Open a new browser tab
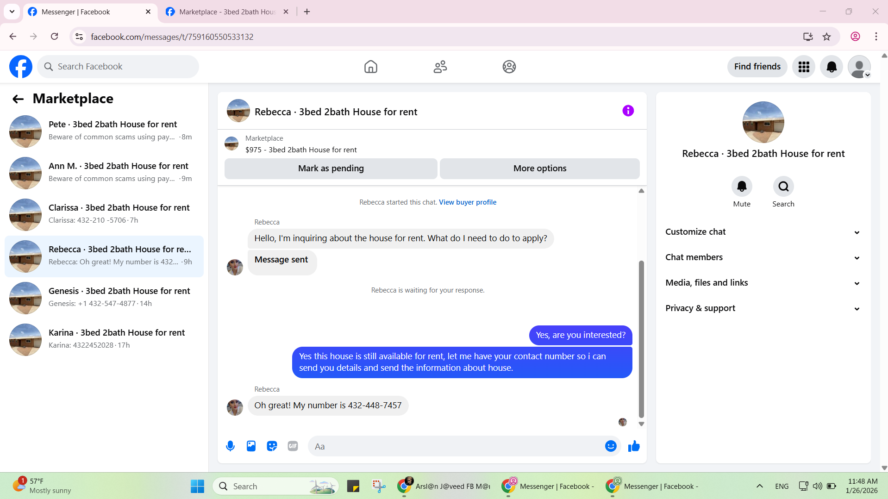Image resolution: width=888 pixels, height=499 pixels. coord(307,12)
